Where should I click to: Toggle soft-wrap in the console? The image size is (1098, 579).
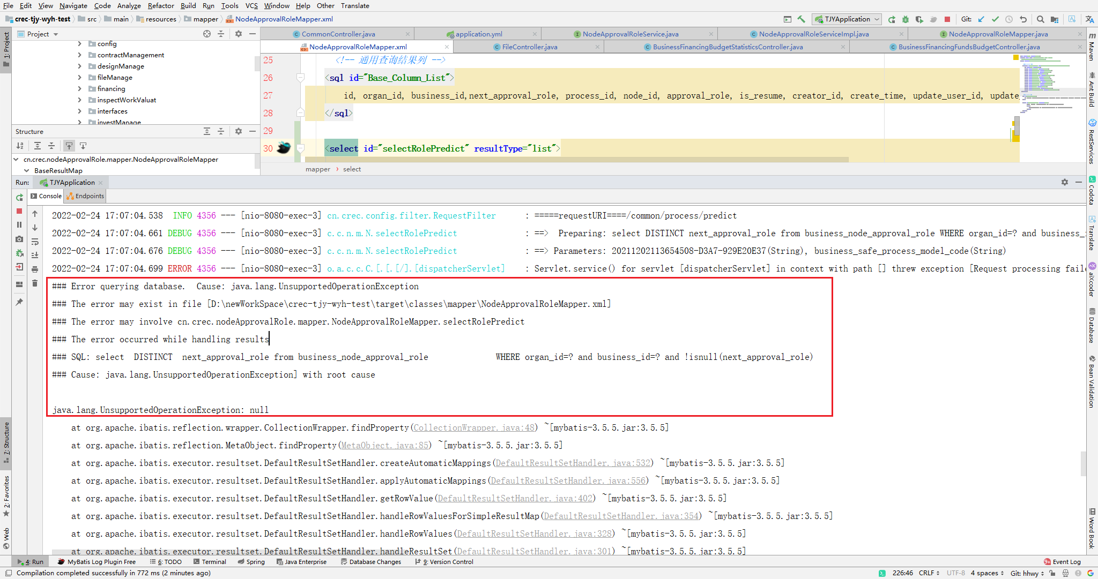[x=35, y=242]
